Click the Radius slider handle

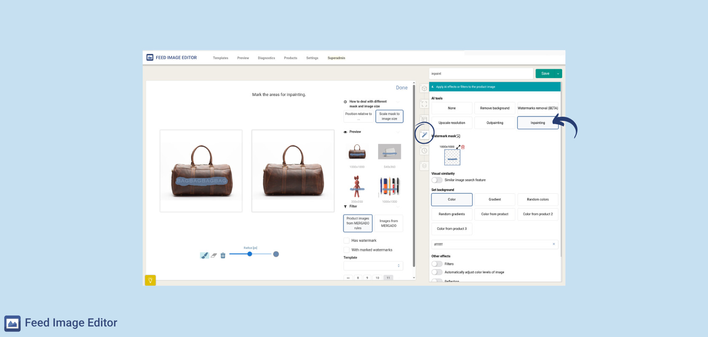coord(250,254)
